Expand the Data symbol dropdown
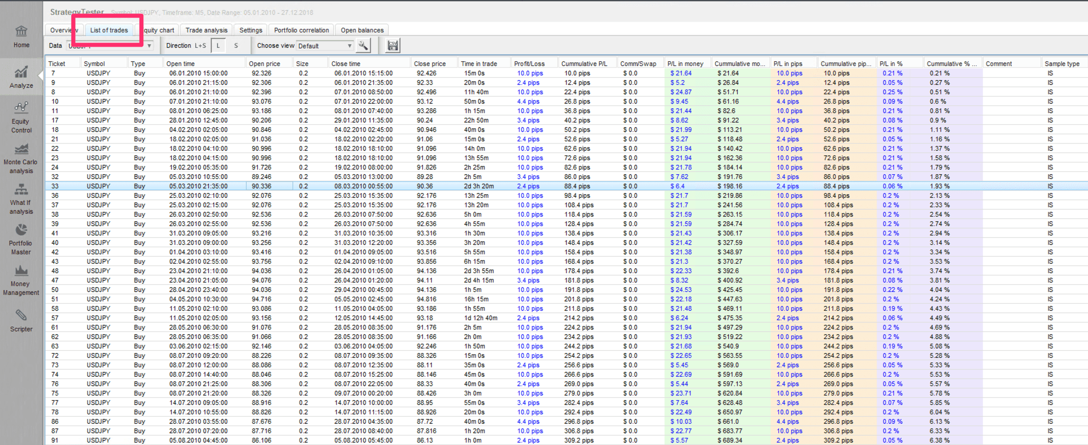1088x445 pixels. point(149,45)
